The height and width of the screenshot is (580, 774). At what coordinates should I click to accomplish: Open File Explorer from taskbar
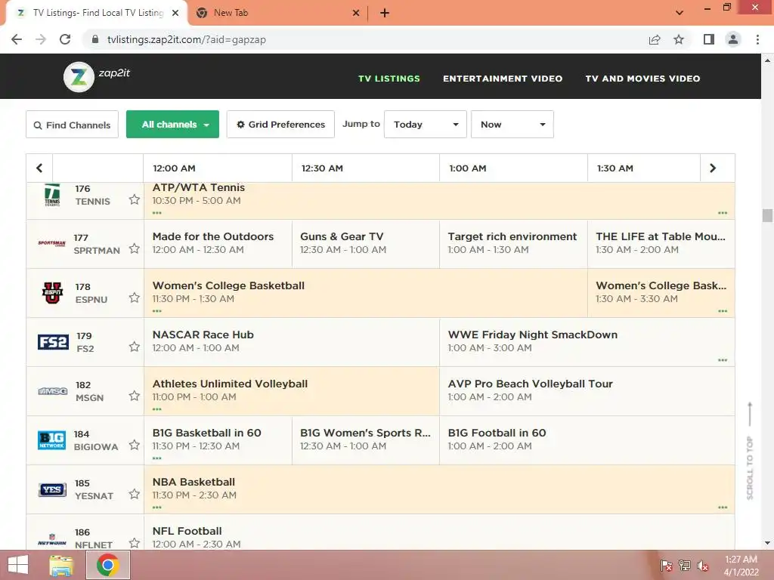tap(61, 565)
